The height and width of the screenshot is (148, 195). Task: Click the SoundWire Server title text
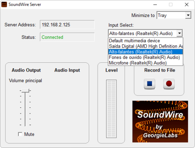25,5
